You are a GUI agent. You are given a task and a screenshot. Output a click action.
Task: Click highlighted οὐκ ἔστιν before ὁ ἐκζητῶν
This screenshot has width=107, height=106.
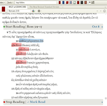21,54
